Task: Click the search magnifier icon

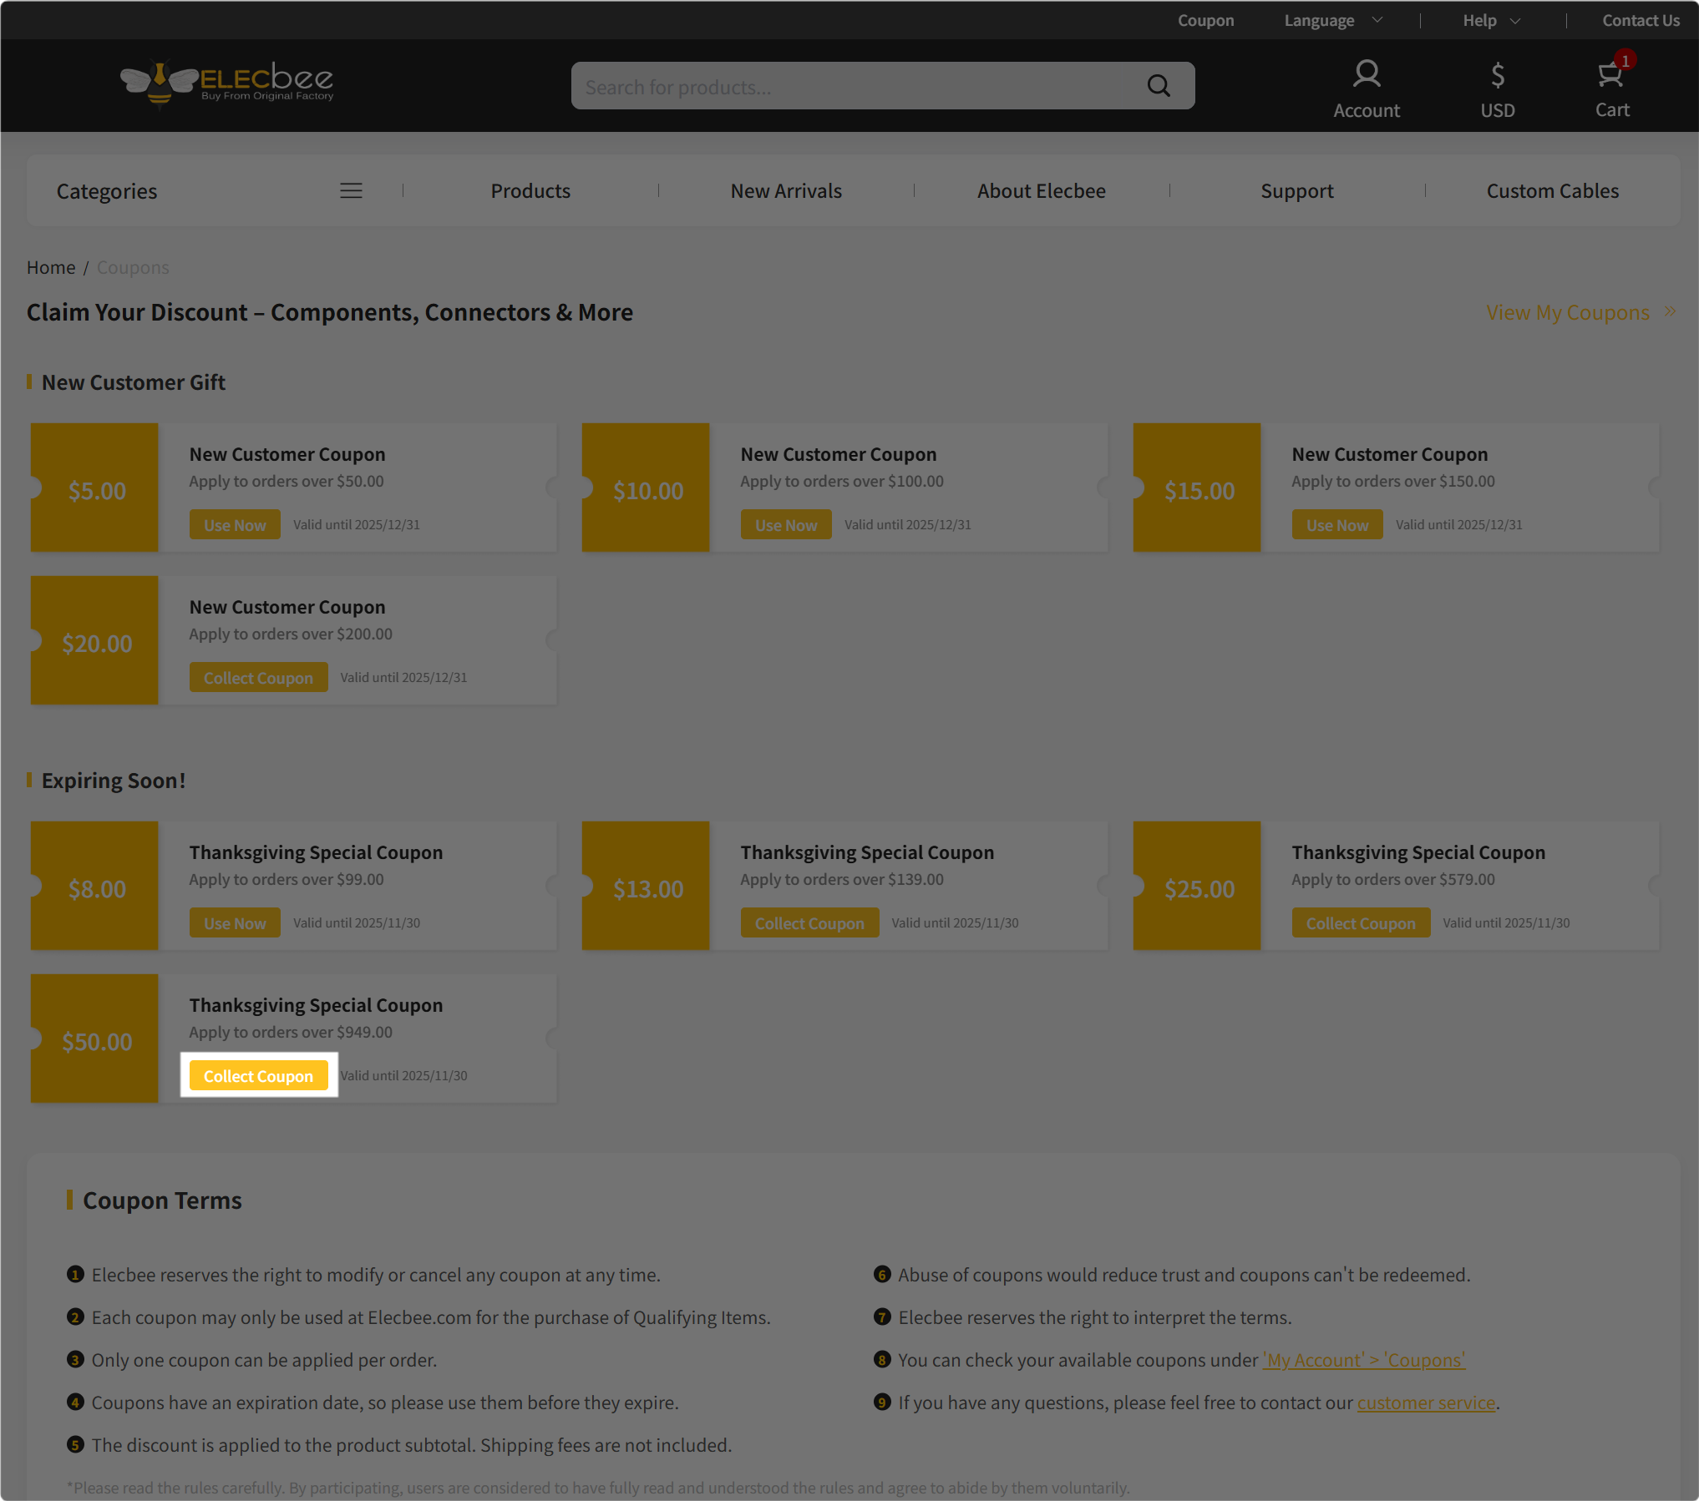Action: 1158,86
